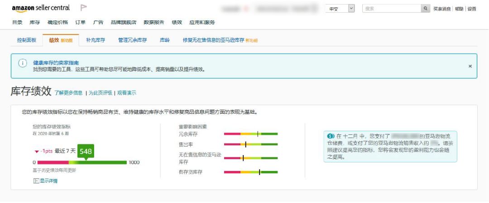Screen dimensions: 489x203
Task: Click the 有存货库存 indicator bar
Action: [x=251, y=172]
